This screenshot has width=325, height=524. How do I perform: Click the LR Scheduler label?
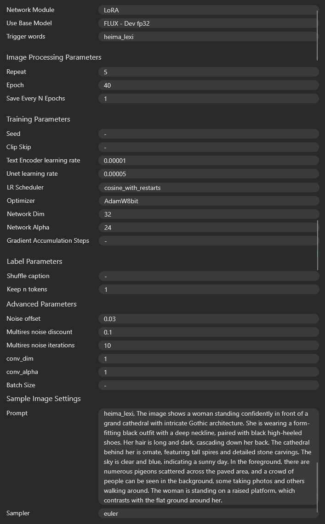25,188
